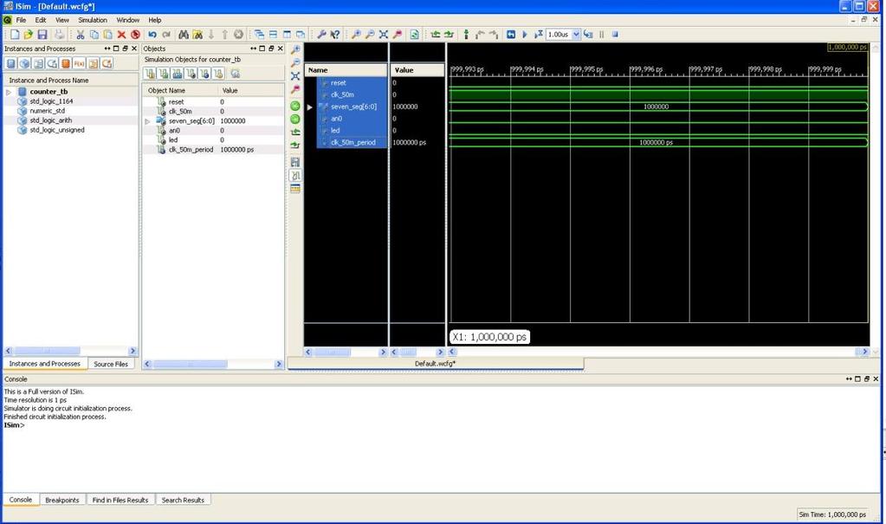
Task: Click Go To Time 0 green circle icon
Action: point(295,106)
